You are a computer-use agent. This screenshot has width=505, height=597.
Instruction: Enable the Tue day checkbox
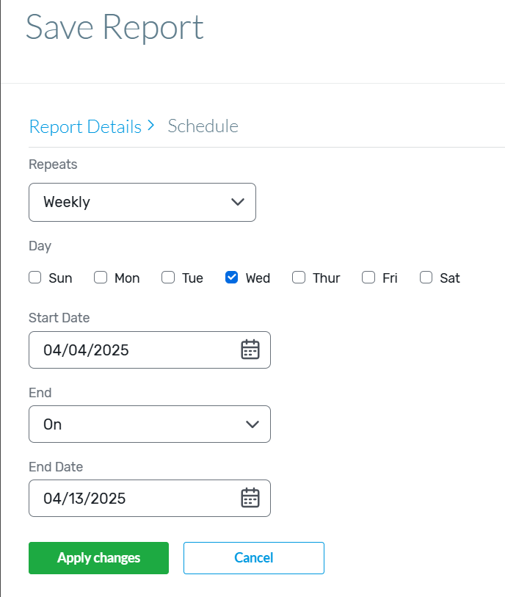coord(168,277)
